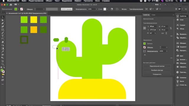
Task: Select the Zoom magnifier tool
Action: (x=3, y=64)
